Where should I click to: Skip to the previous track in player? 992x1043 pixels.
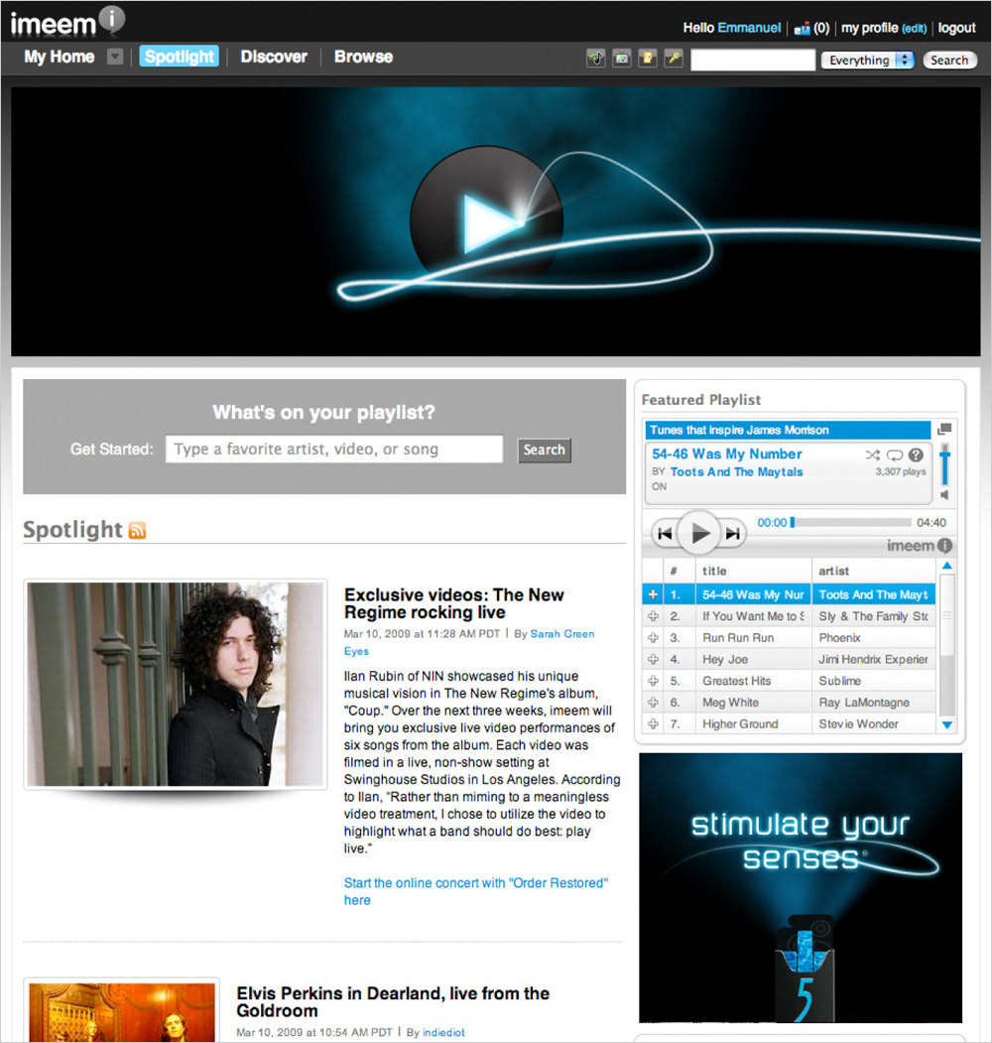(x=665, y=534)
